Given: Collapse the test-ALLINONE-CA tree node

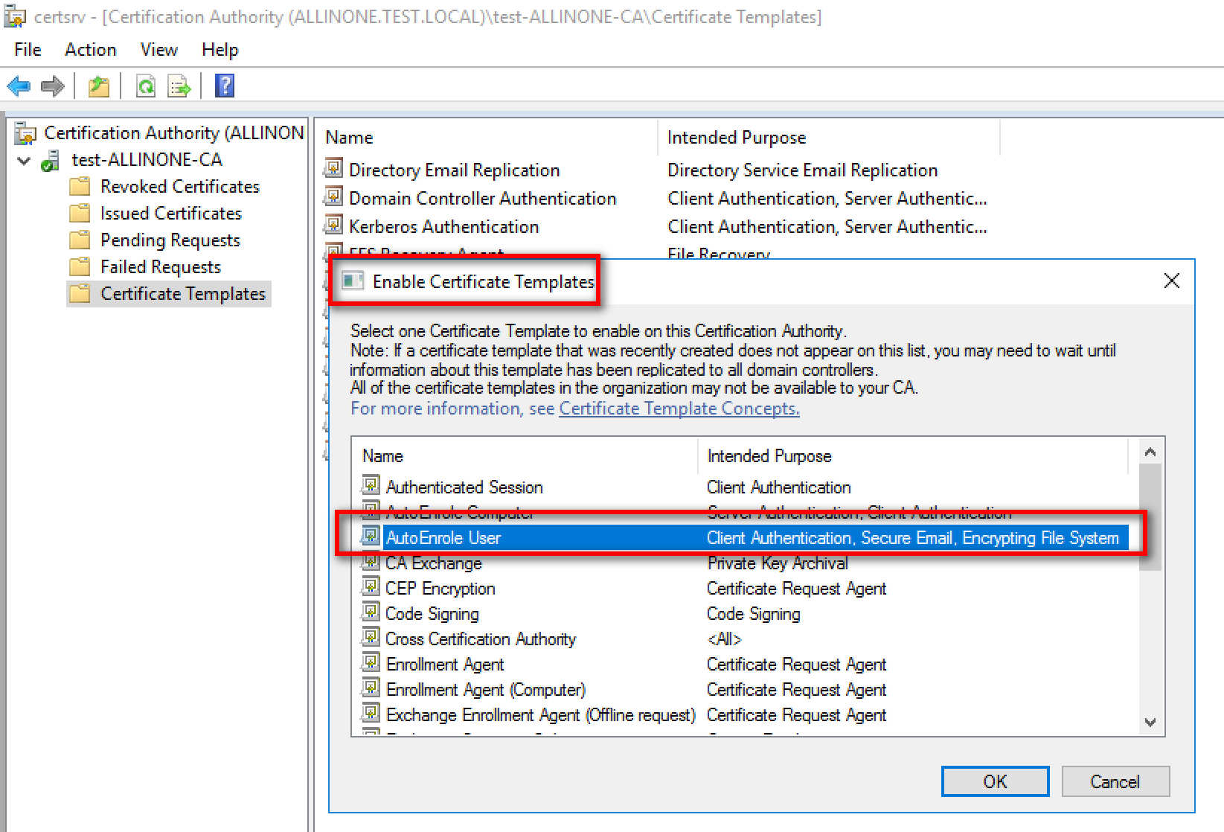Looking at the screenshot, I should 24,160.
